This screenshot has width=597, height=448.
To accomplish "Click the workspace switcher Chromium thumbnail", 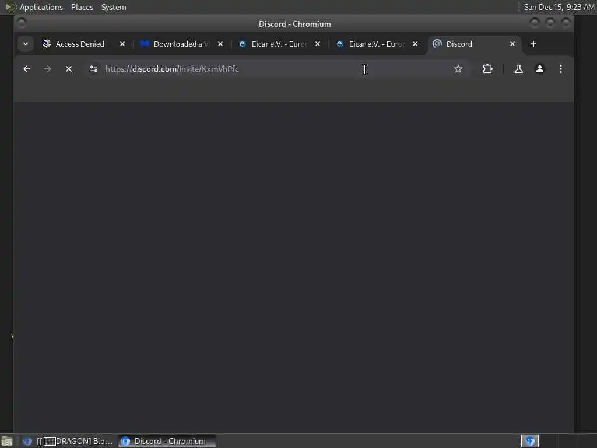I will tap(529, 441).
